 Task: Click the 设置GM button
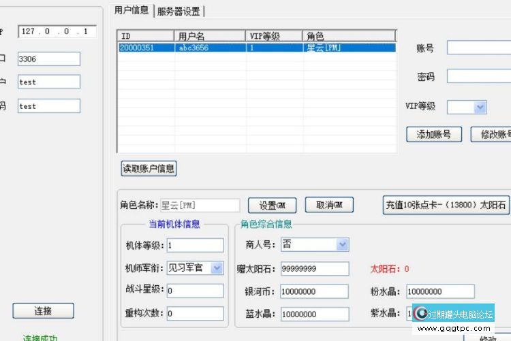[x=271, y=205]
